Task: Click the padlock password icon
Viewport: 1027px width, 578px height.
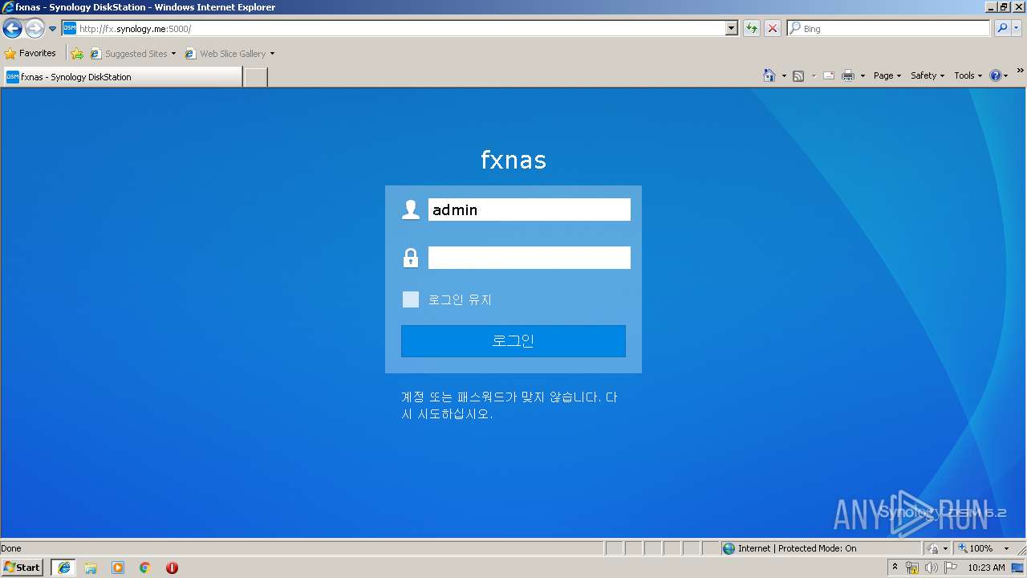Action: pos(411,258)
